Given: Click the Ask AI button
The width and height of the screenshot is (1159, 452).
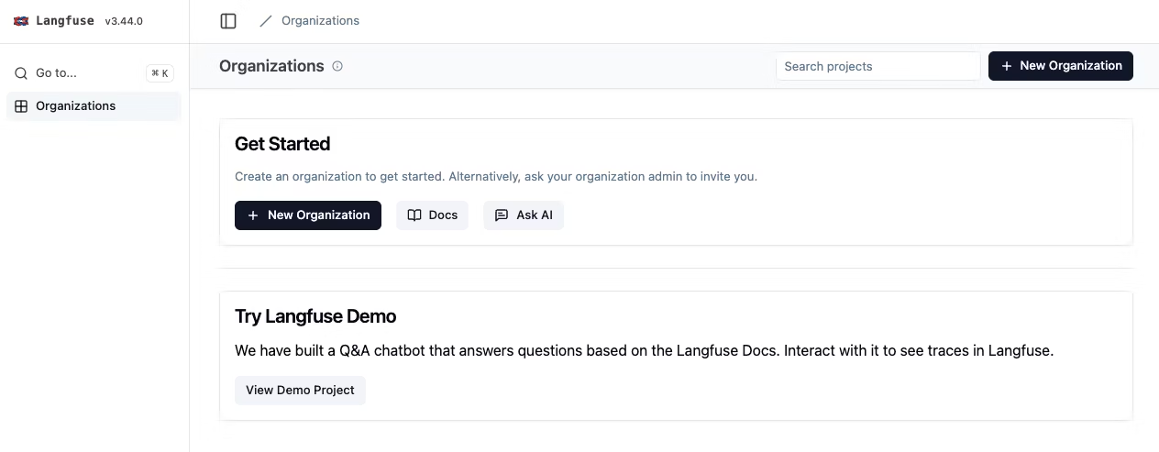Looking at the screenshot, I should click(x=524, y=215).
